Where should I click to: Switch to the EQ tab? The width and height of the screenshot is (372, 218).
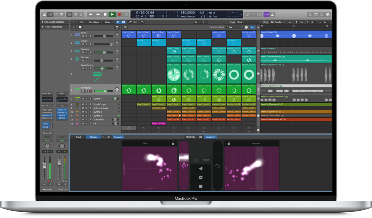coord(200,137)
